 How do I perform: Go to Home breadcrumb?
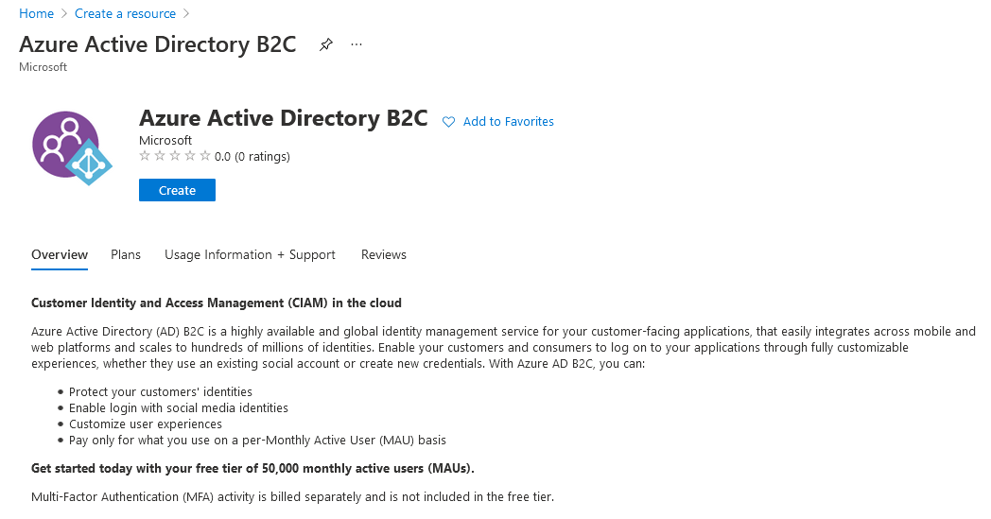coord(36,13)
